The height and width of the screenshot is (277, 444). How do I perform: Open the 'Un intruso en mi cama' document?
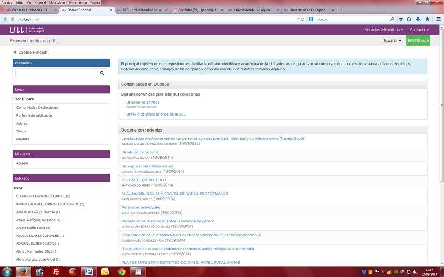click(x=140, y=152)
